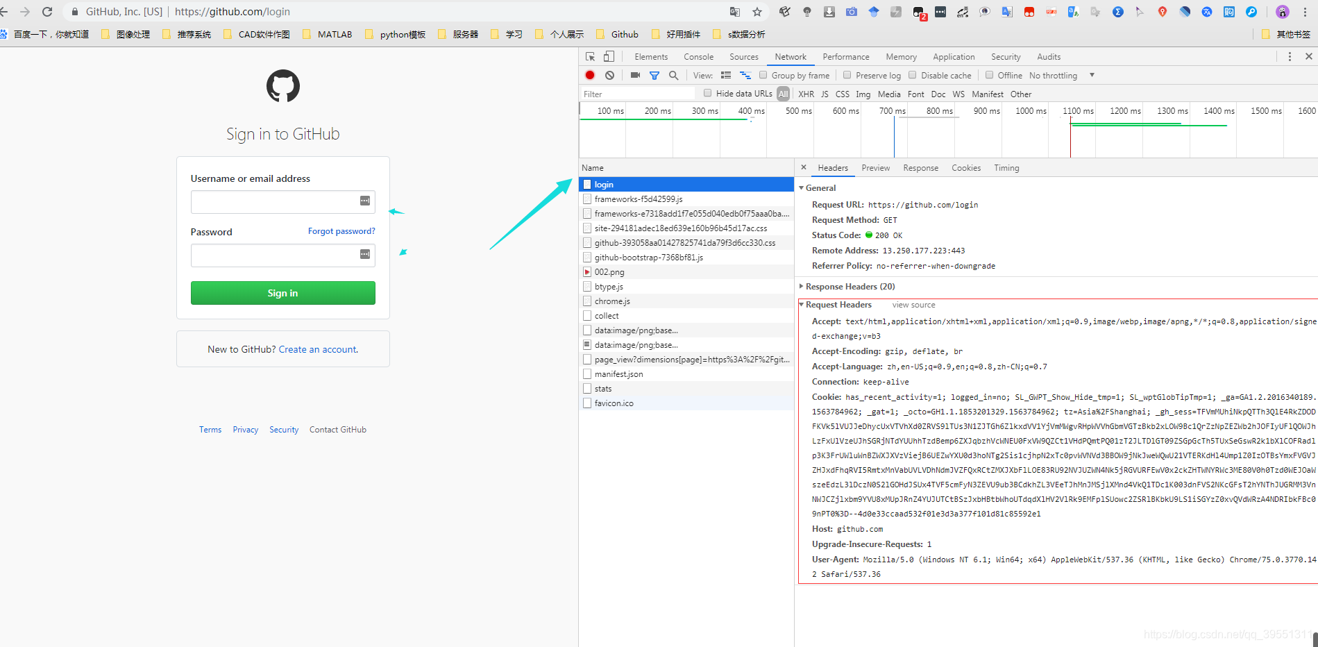
Task: Open the Timing tab of the request
Action: tap(1006, 168)
